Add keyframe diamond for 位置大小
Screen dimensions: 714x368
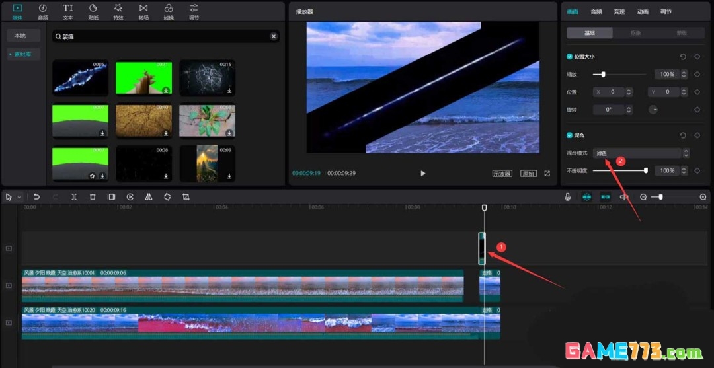697,57
